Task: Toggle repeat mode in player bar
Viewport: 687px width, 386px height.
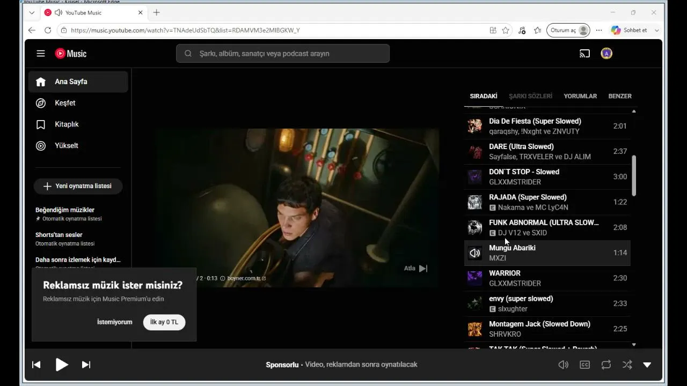Action: point(606,365)
